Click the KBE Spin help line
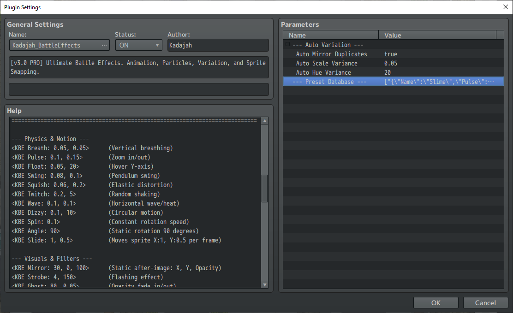The width and height of the screenshot is (513, 313). tap(101, 221)
